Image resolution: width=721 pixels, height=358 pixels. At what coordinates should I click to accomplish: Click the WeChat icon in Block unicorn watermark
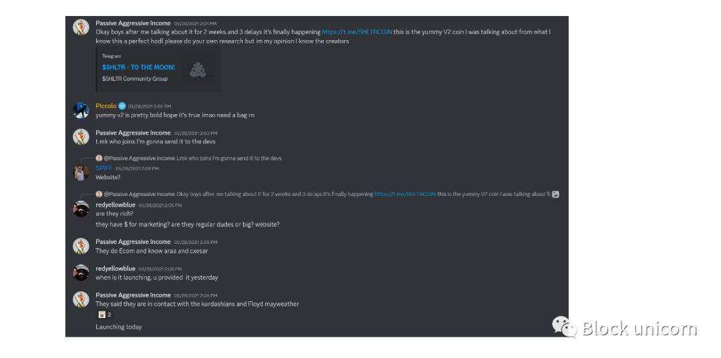(x=565, y=327)
